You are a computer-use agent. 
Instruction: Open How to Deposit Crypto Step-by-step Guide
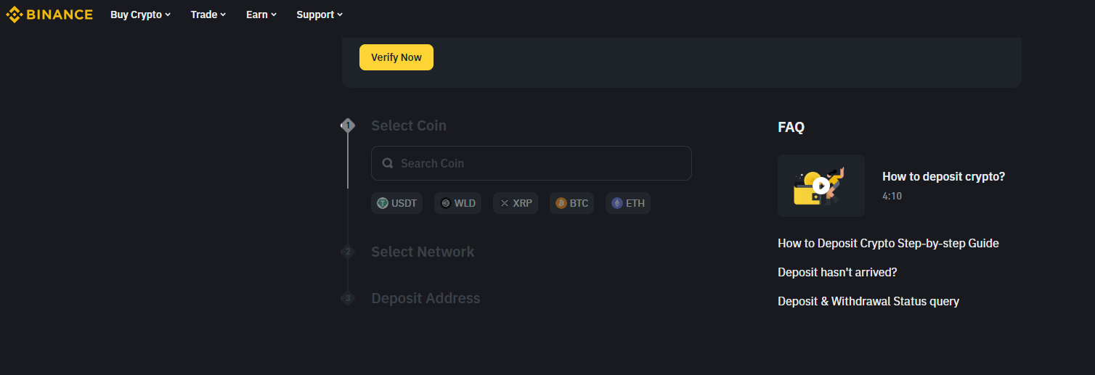(x=888, y=243)
